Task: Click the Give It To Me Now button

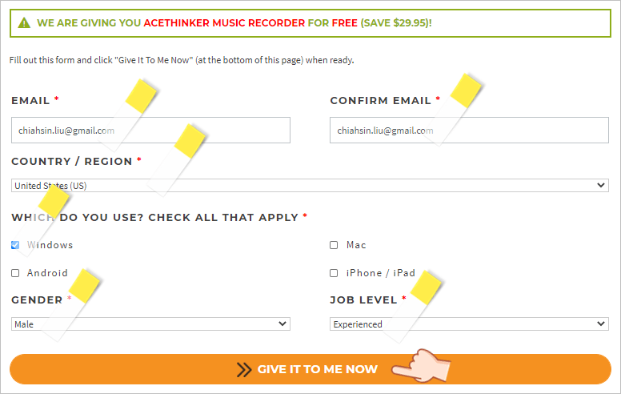Action: point(310,369)
